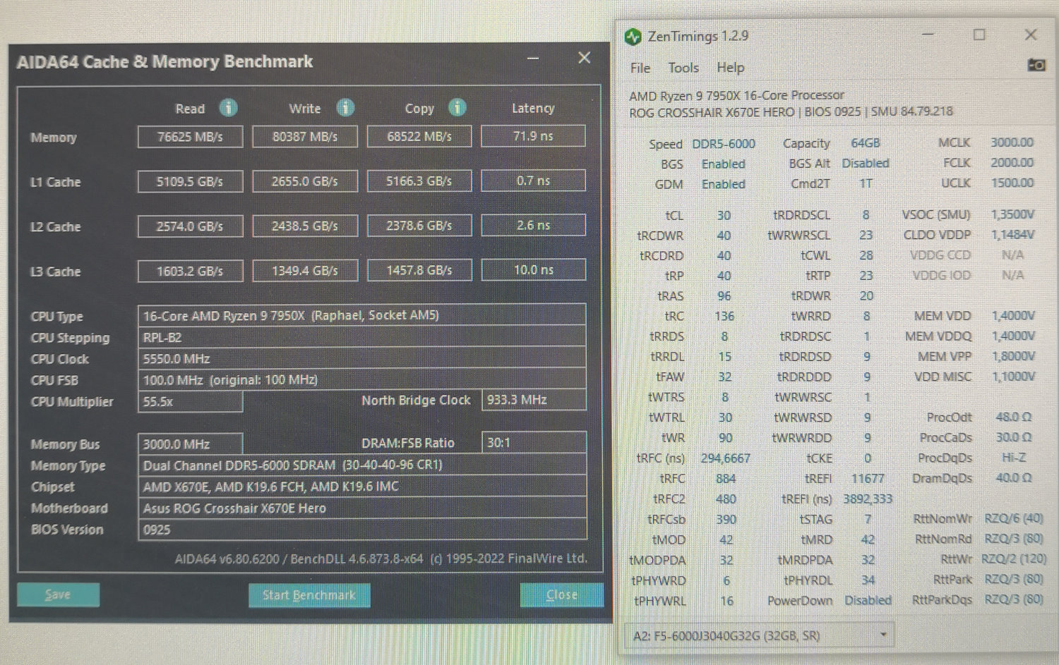Start Benchmark in AIDA64 window
Image resolution: width=1059 pixels, height=665 pixels.
pos(309,595)
